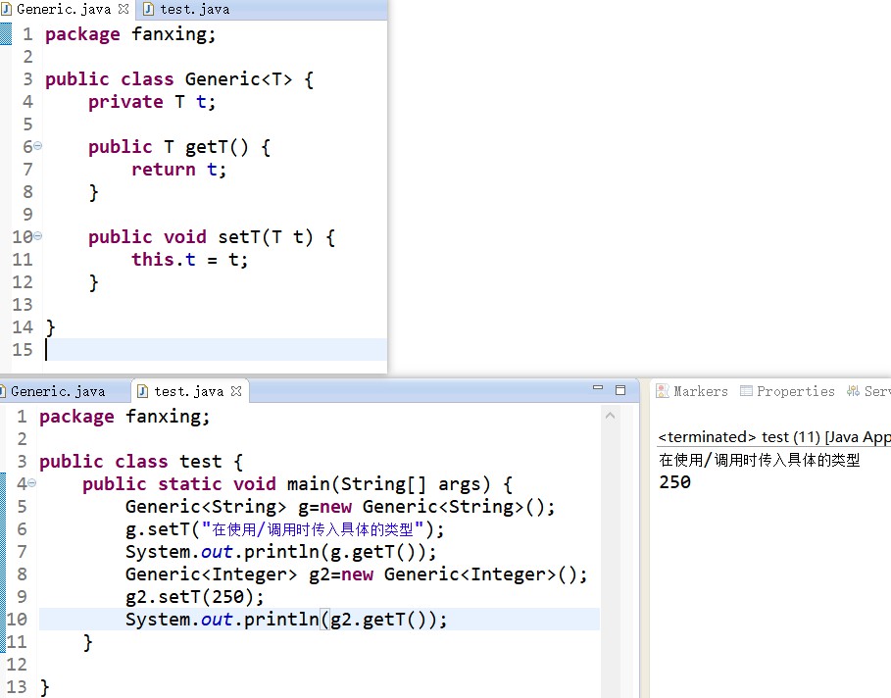Close the Generic.java tab in top editor
The width and height of the screenshot is (891, 698).
(124, 9)
